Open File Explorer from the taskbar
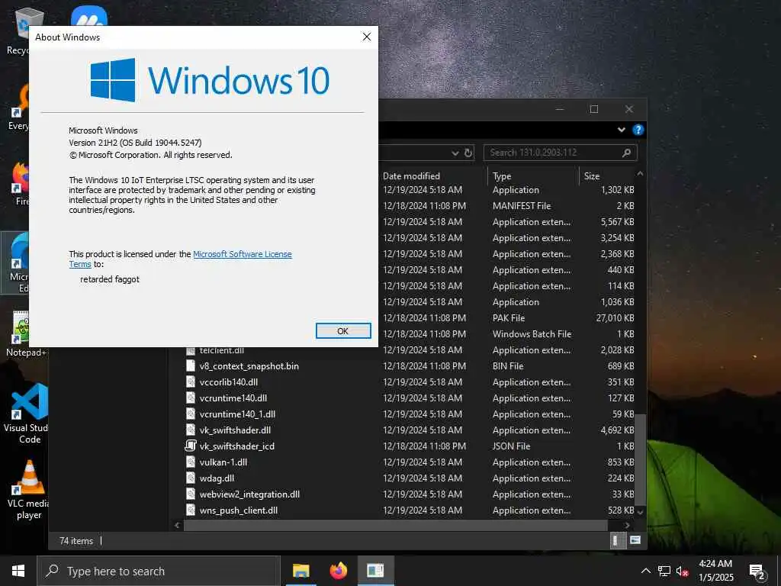The width and height of the screenshot is (781, 586). pos(301,571)
